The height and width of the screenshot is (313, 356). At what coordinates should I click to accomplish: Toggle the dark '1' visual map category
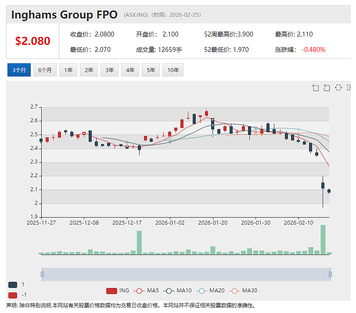coord(13,284)
